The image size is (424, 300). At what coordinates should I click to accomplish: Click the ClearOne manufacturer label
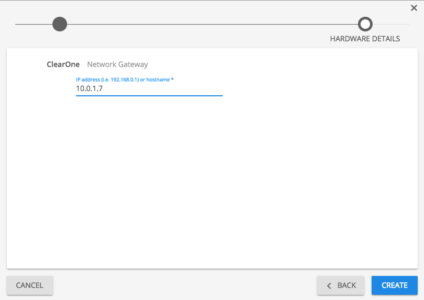[63, 64]
